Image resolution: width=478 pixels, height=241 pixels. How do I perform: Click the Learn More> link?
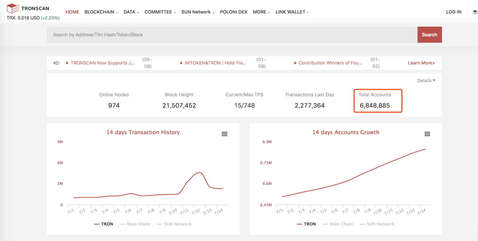[x=421, y=63]
